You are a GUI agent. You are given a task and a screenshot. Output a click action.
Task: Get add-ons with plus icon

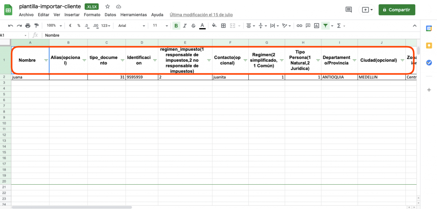pyautogui.click(x=429, y=90)
